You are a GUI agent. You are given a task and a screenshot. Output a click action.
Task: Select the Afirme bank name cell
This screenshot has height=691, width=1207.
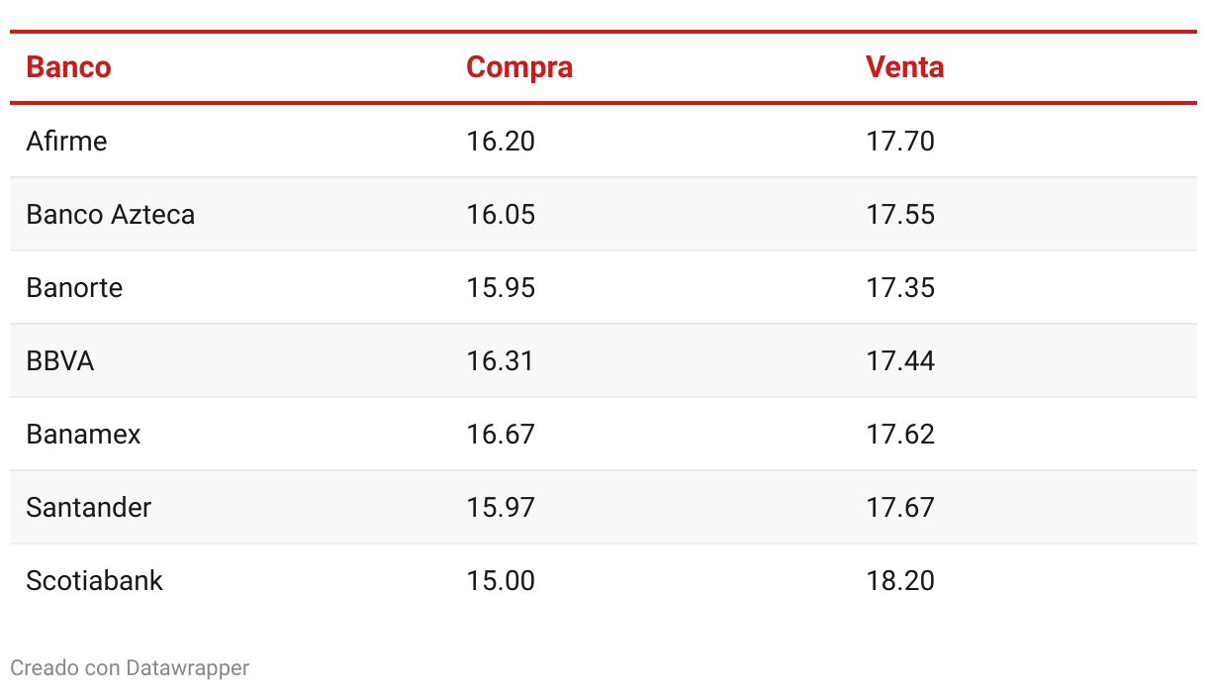point(66,141)
